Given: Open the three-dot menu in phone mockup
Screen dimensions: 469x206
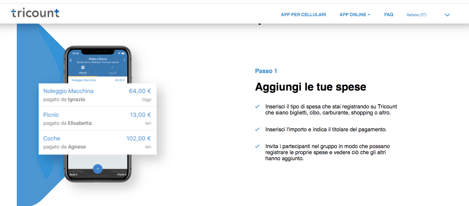Looking at the screenshot, I should tap(125, 60).
